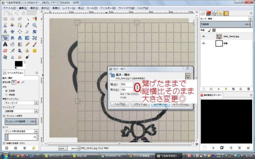Select the Flip tool
Screen dimensions: 255x159
[27, 38]
